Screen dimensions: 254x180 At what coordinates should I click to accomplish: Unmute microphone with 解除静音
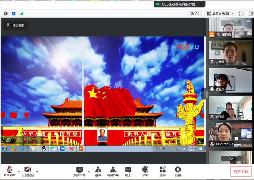pyautogui.click(x=9, y=171)
